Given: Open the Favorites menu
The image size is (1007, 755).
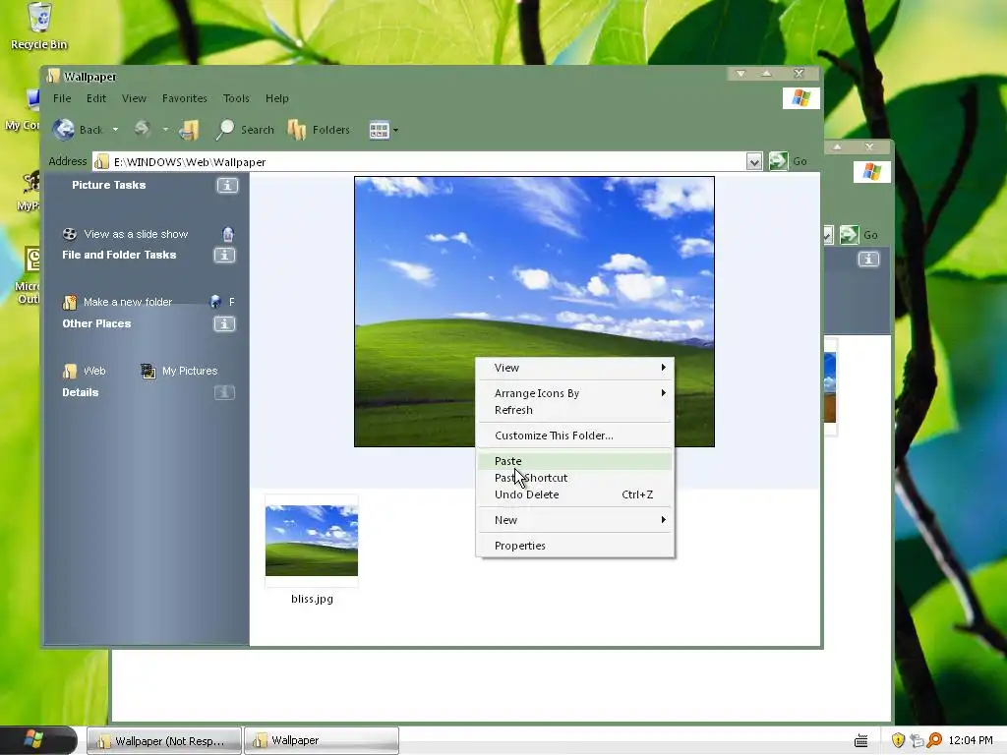Looking at the screenshot, I should pyautogui.click(x=184, y=98).
